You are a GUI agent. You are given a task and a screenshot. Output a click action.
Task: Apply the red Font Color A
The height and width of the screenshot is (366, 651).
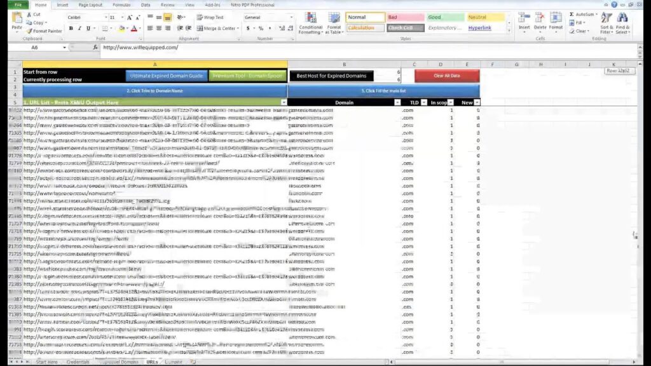134,28
